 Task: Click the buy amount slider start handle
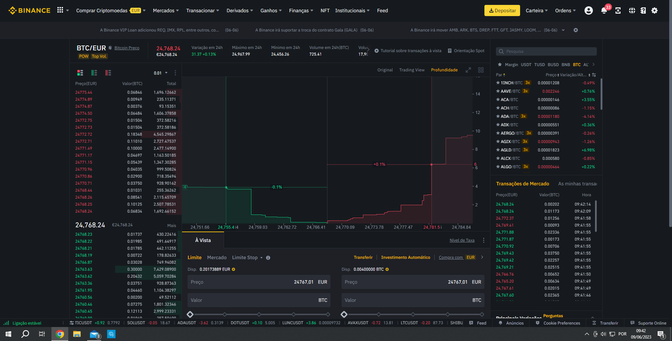coord(190,314)
